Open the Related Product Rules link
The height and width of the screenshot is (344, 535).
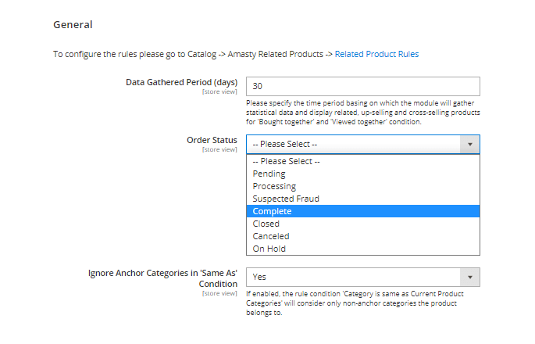tap(376, 54)
